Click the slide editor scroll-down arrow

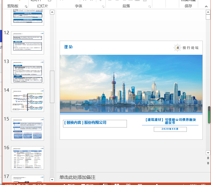pyautogui.click(x=208, y=152)
